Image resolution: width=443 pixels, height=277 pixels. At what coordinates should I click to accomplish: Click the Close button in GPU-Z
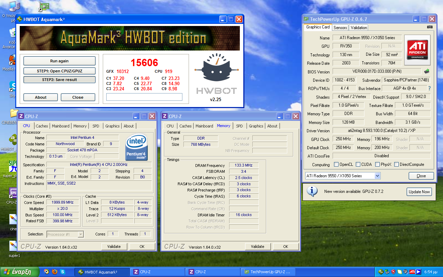tap(421, 176)
